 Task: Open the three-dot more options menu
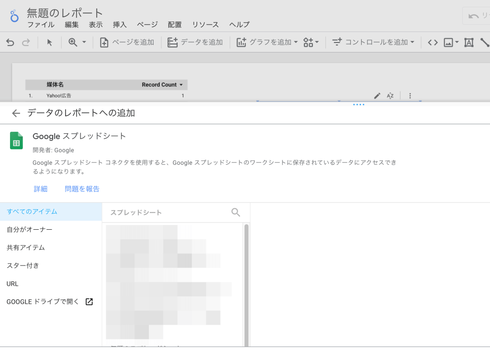click(x=410, y=96)
